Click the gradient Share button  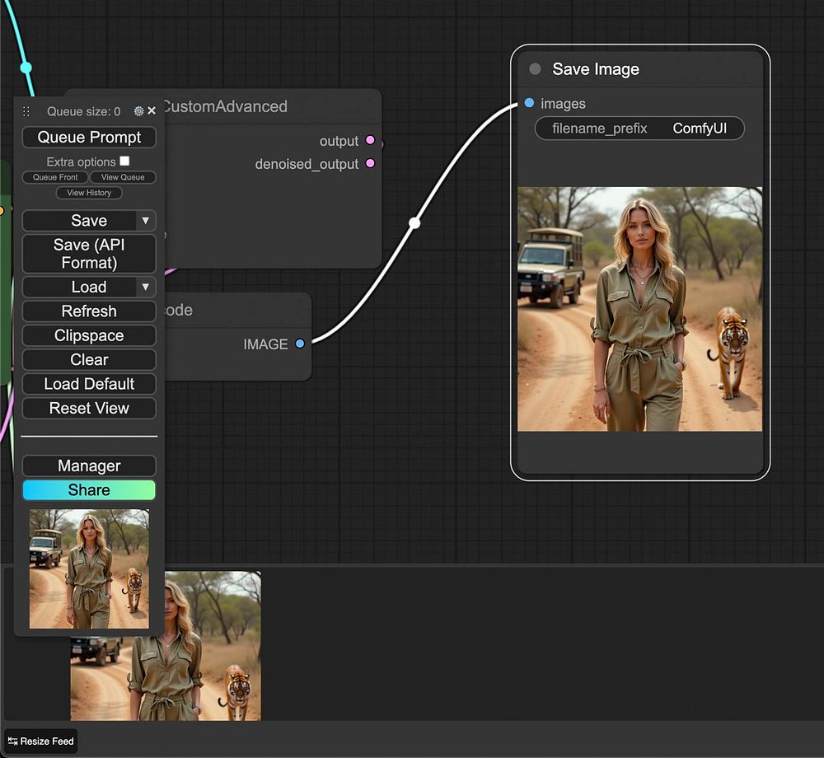click(89, 490)
